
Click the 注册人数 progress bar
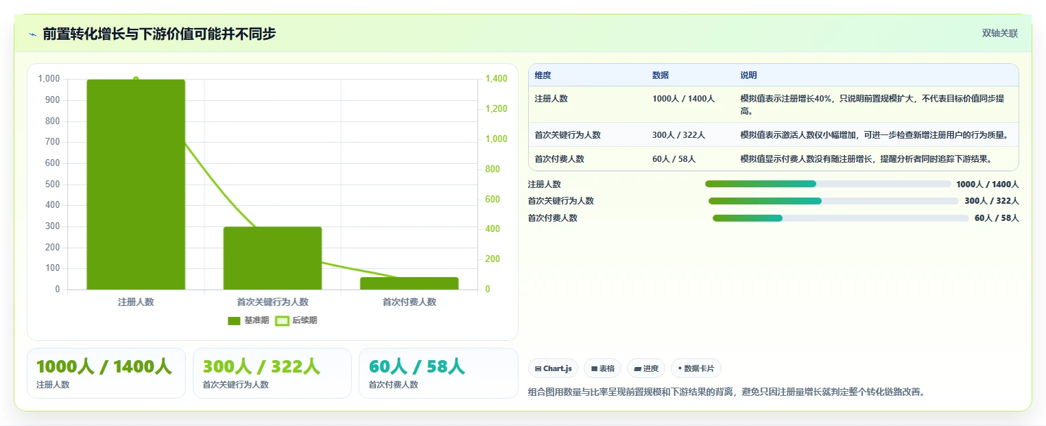[828, 184]
